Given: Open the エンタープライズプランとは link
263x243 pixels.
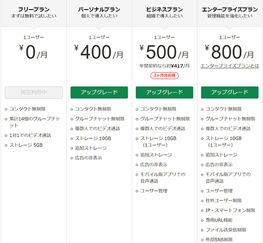Looking at the screenshot, I should (230, 66).
